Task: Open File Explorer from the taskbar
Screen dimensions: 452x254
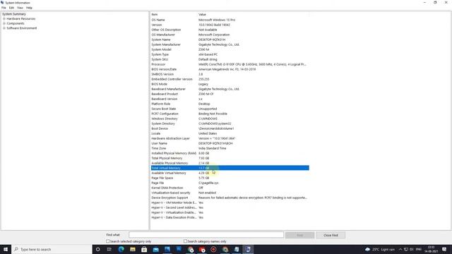Action: [133, 249]
